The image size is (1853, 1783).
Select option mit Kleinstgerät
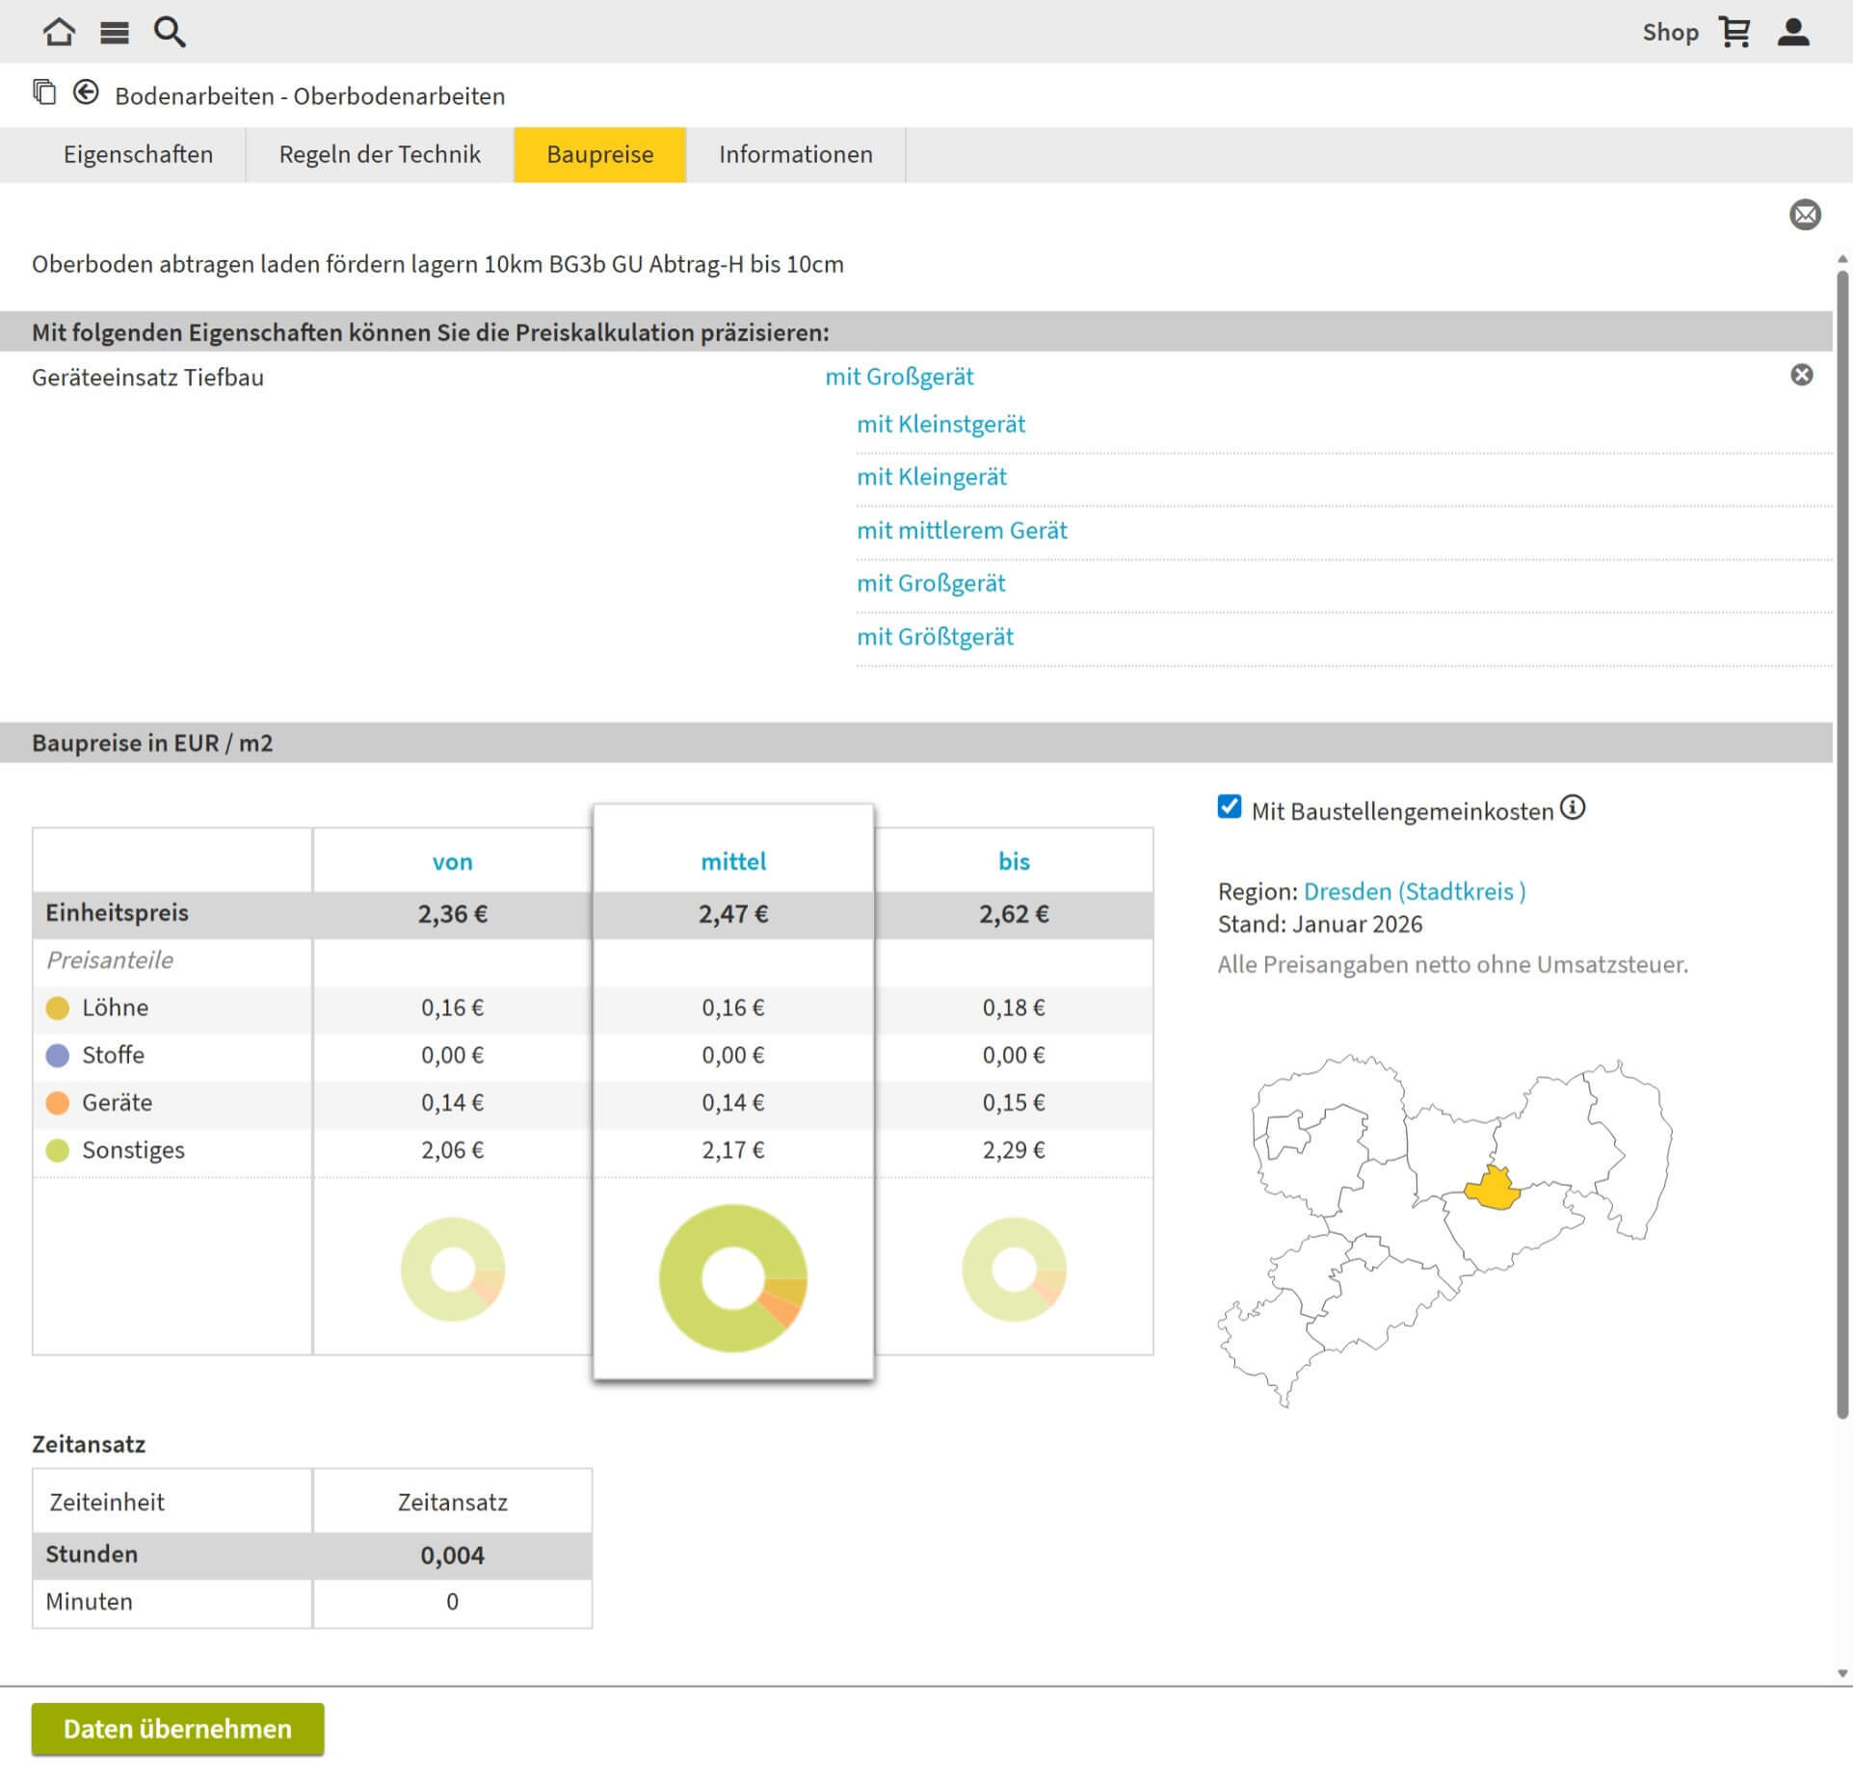point(940,424)
